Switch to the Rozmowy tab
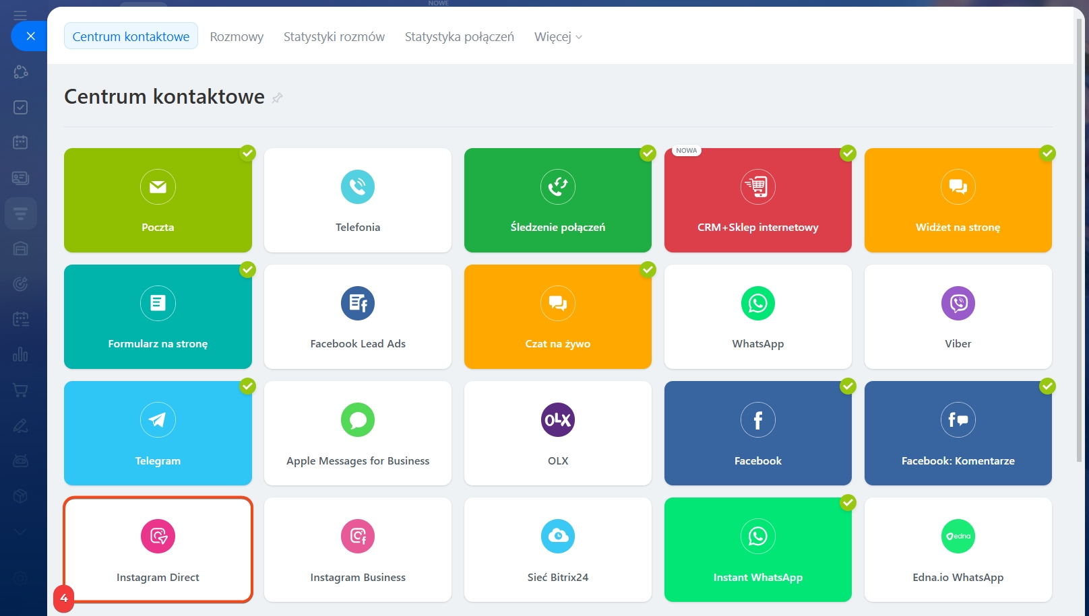The image size is (1089, 616). pyautogui.click(x=237, y=36)
